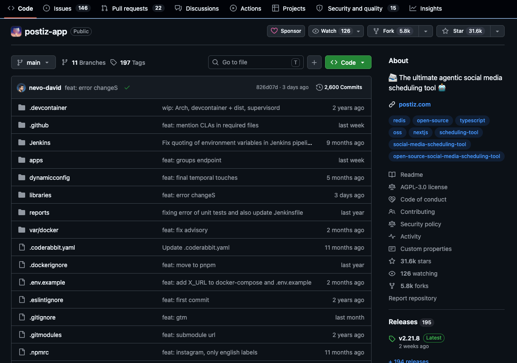Image resolution: width=517 pixels, height=363 pixels.
Task: Open the Jenkins folder
Action: click(40, 143)
